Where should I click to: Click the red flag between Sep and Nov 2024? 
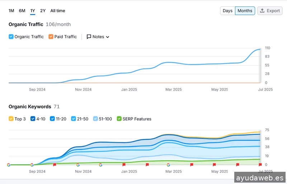click(x=55, y=165)
